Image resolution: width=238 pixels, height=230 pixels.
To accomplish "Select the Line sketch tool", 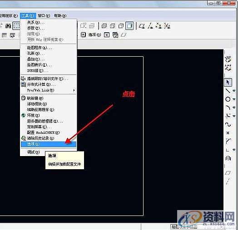I will tap(228, 91).
